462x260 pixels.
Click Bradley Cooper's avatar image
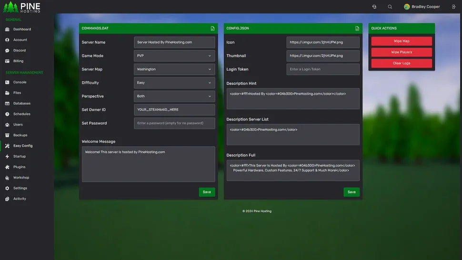[407, 7]
